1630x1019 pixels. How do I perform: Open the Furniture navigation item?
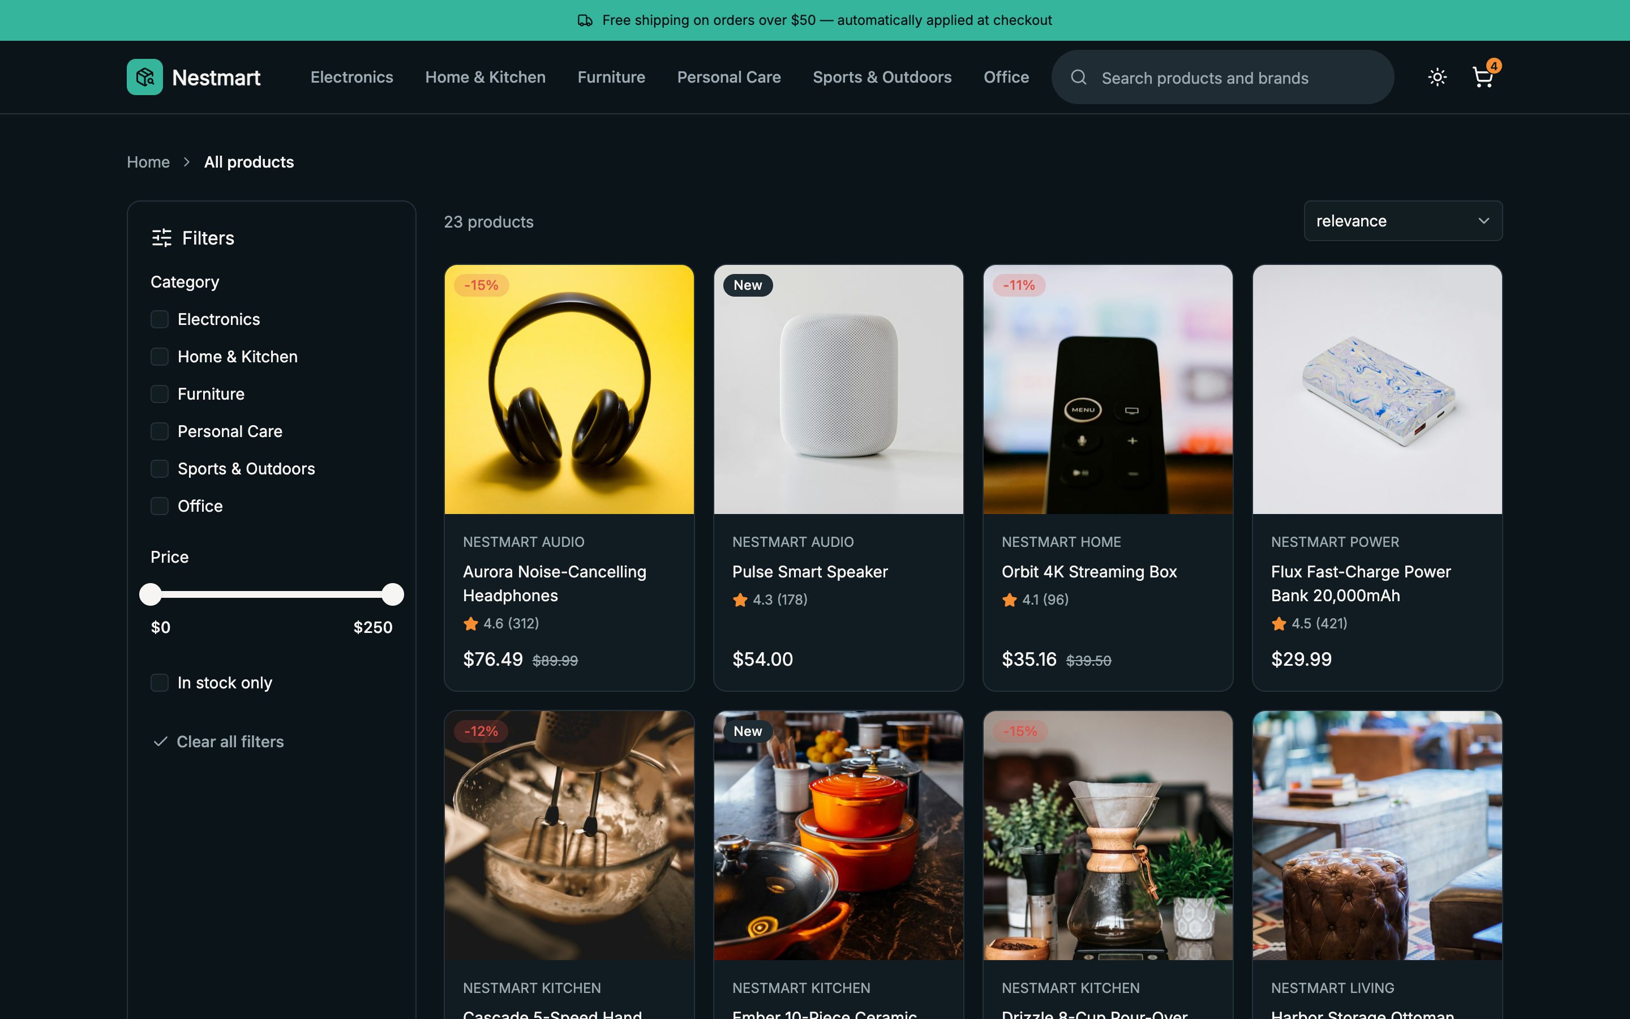611,77
